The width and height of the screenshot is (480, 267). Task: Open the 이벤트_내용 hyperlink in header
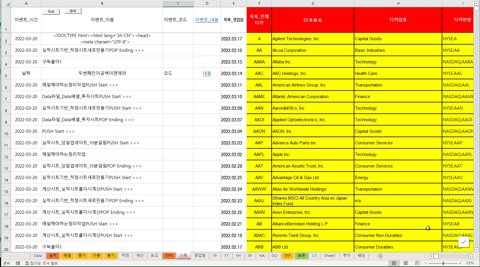(207, 20)
